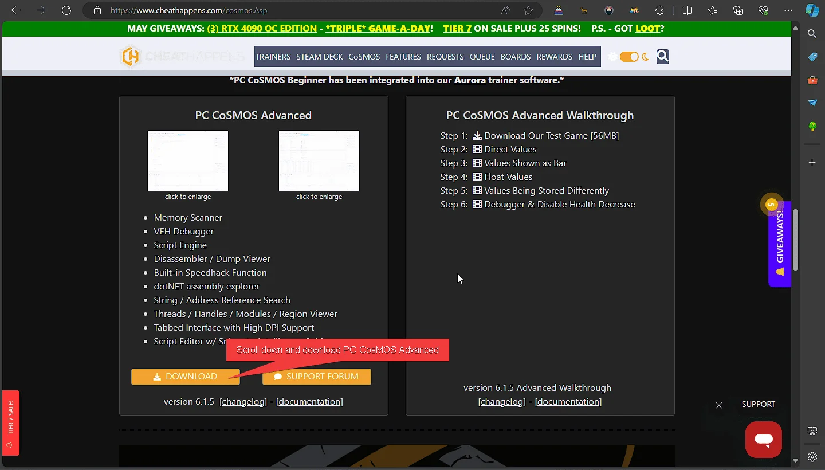Dismiss the SUPPORT chat label with X
The image size is (825, 470).
719,405
